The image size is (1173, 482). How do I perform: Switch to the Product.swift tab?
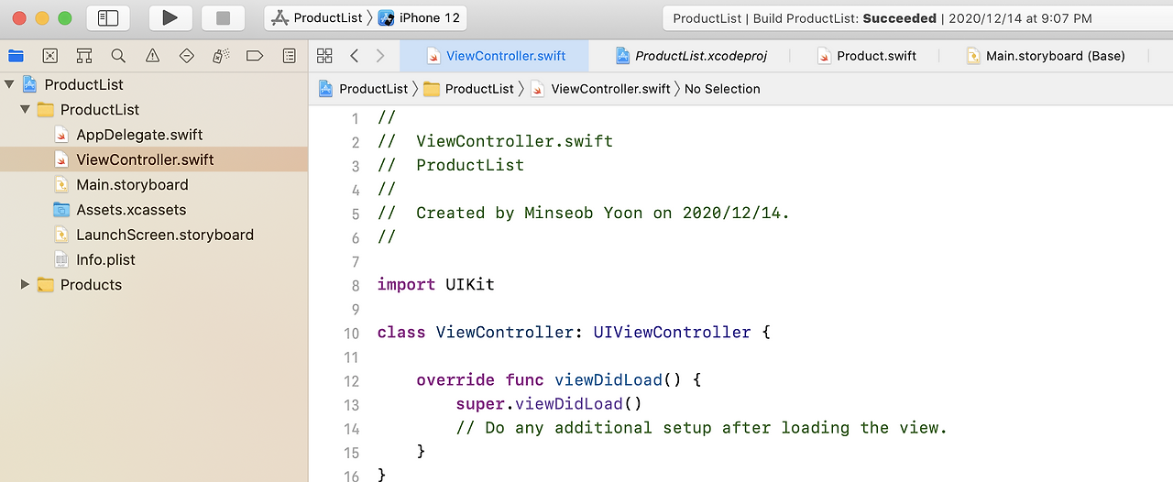pos(866,56)
